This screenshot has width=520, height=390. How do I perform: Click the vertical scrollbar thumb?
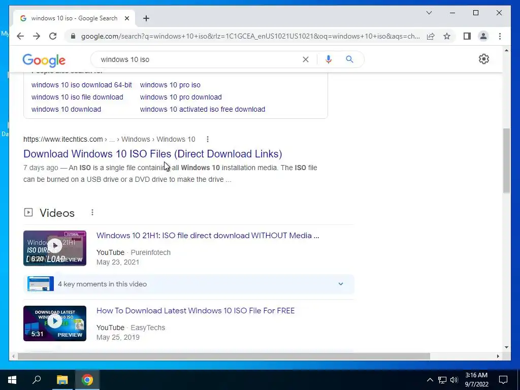click(x=506, y=161)
